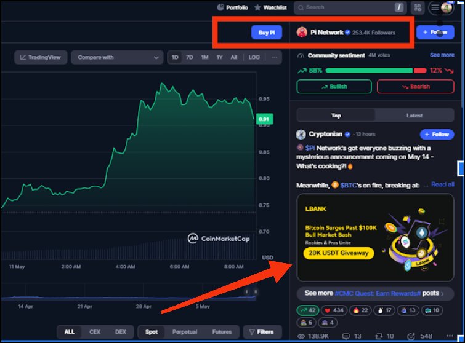Click the Buy PI button
465x343 pixels.
[x=267, y=33]
